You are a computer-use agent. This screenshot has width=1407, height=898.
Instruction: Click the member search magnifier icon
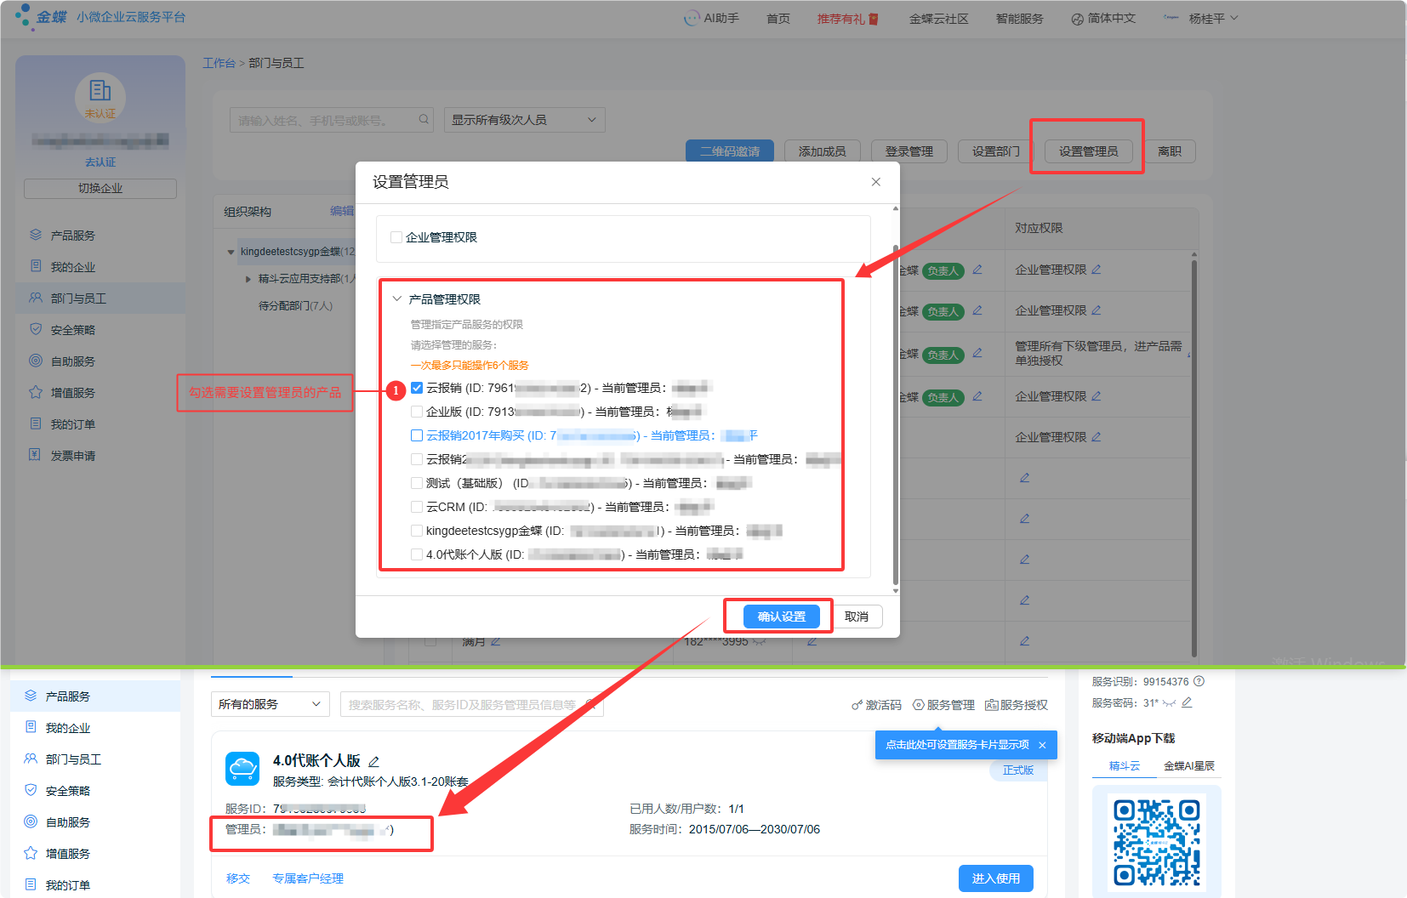[x=424, y=120]
